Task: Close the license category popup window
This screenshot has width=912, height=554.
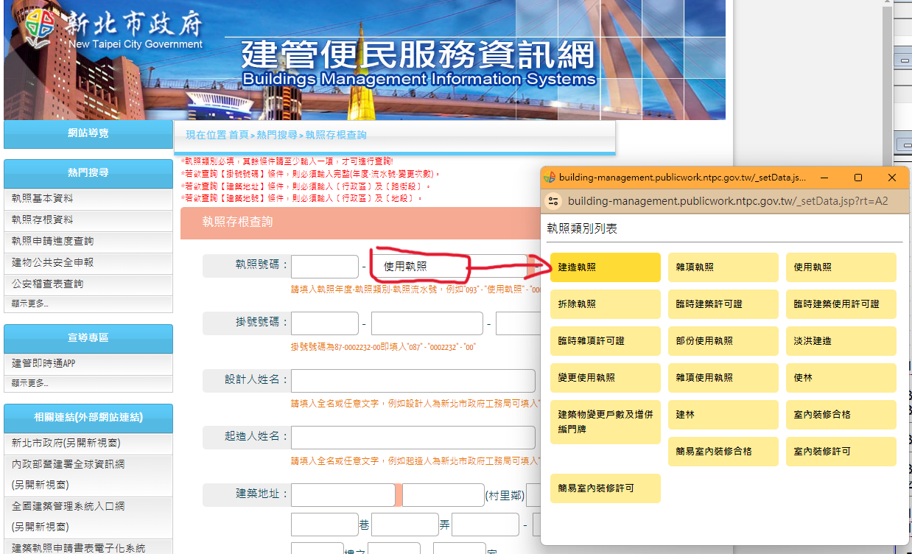Action: pyautogui.click(x=892, y=178)
